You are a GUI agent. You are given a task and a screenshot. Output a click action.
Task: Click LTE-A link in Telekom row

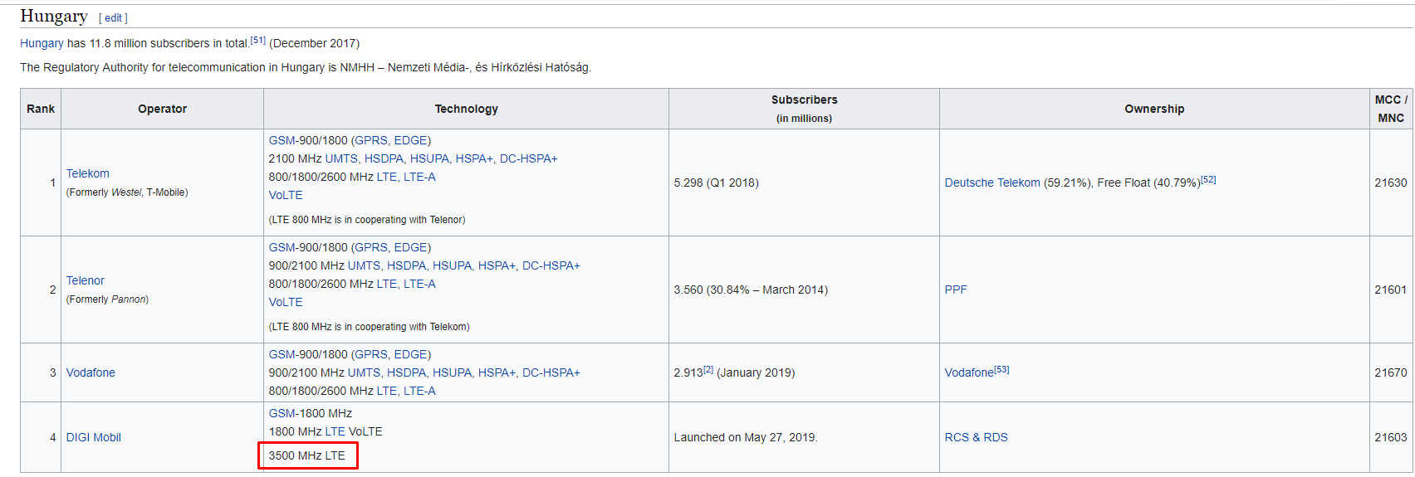(419, 177)
